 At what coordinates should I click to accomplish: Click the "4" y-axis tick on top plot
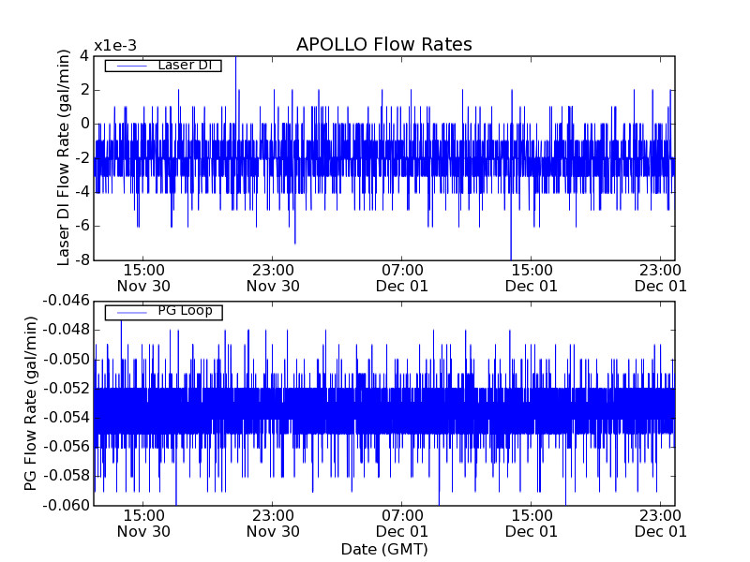84,55
